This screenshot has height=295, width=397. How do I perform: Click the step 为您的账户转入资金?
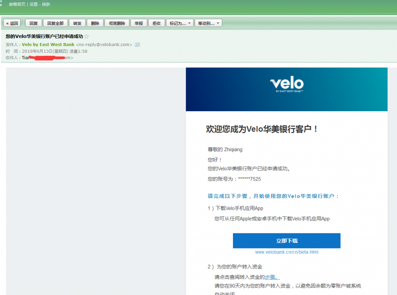[x=239, y=267]
